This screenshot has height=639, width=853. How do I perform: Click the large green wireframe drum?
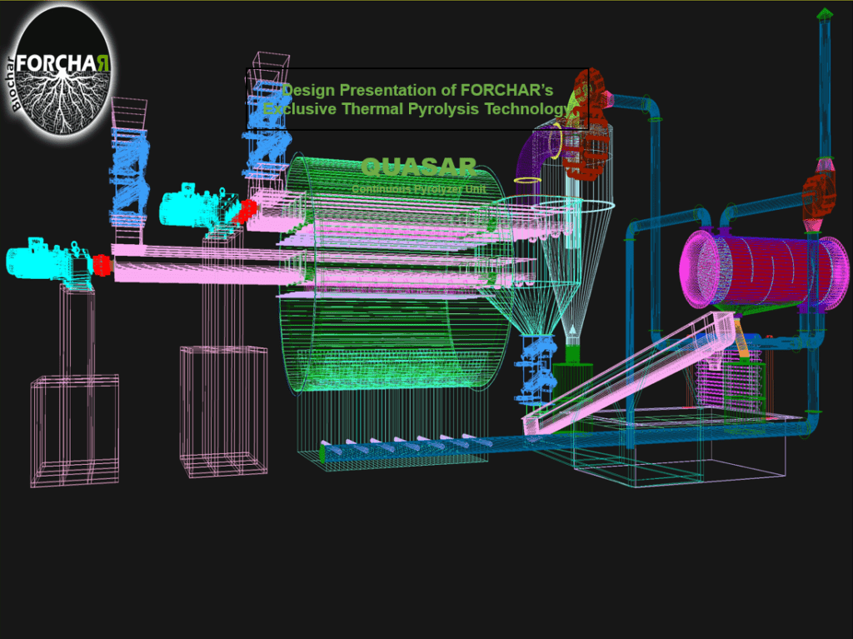coord(392,333)
